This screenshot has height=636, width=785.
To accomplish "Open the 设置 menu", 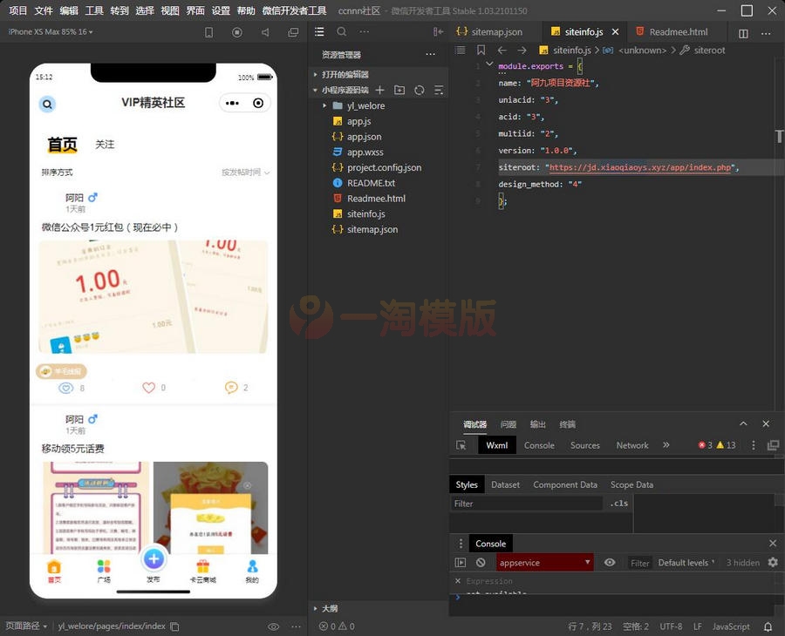I will click(x=221, y=10).
